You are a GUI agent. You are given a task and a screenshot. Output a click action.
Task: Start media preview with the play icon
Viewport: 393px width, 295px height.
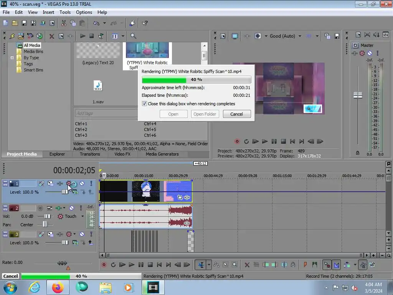click(83, 36)
